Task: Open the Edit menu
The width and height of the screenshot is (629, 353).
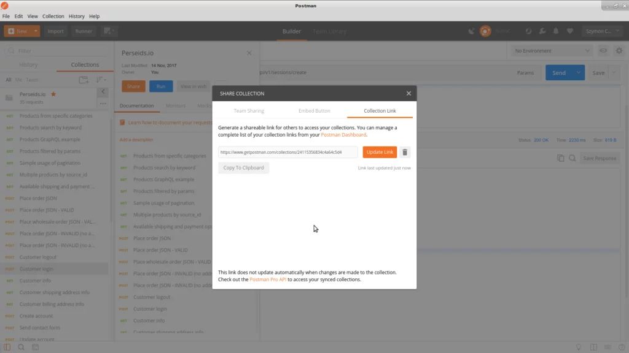Action: (18, 17)
